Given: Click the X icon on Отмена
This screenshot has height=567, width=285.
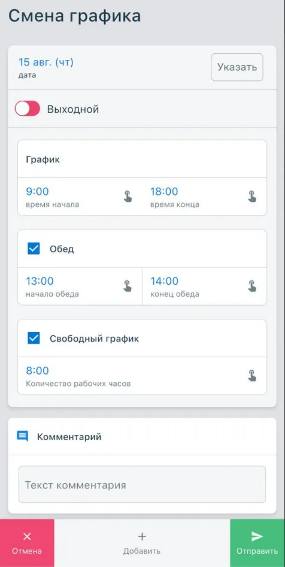Looking at the screenshot, I should point(27,536).
